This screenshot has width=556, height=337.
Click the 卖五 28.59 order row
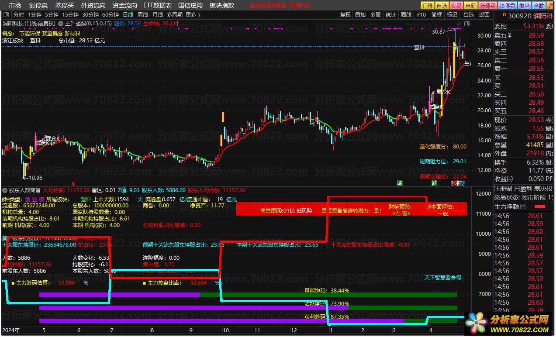pyautogui.click(x=523, y=35)
